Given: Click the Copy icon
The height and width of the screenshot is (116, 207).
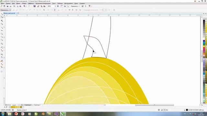Looking at the screenshot, I should 17,6.
